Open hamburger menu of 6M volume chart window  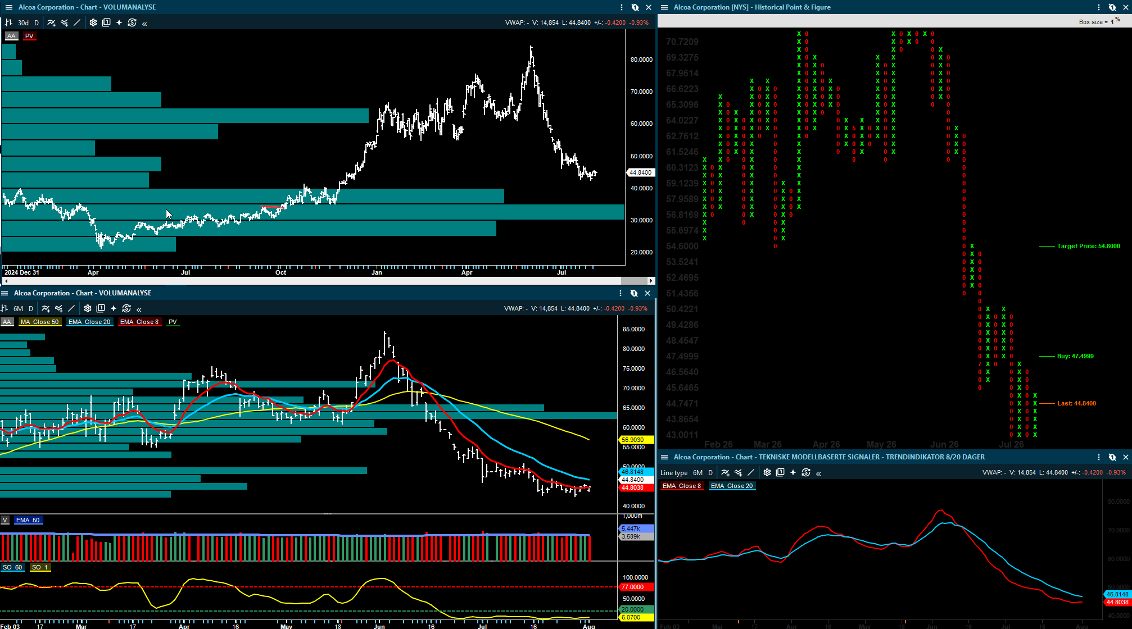4,293
